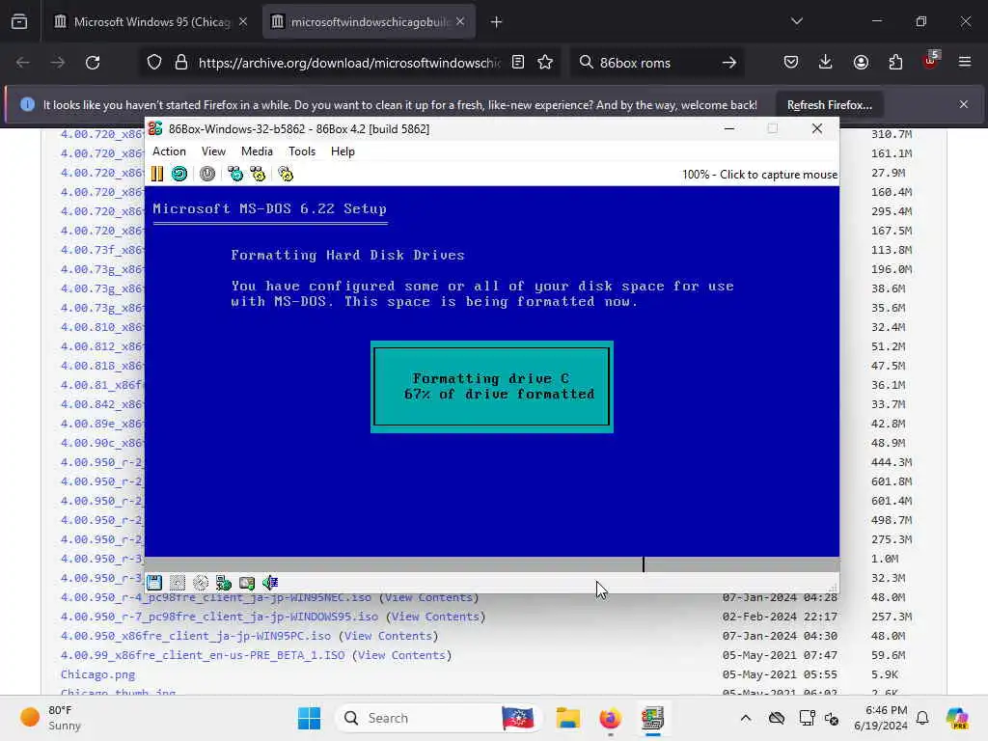The height and width of the screenshot is (741, 988).
Task: Click the card-with-green-dot status bar icon
Action: point(247,583)
